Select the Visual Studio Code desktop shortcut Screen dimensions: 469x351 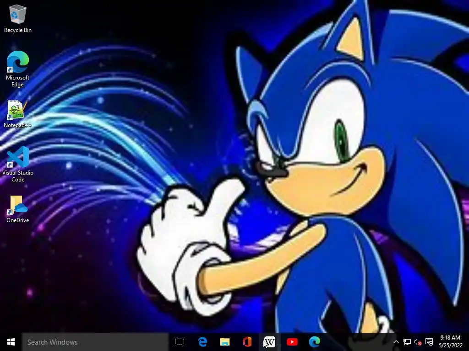(x=18, y=164)
